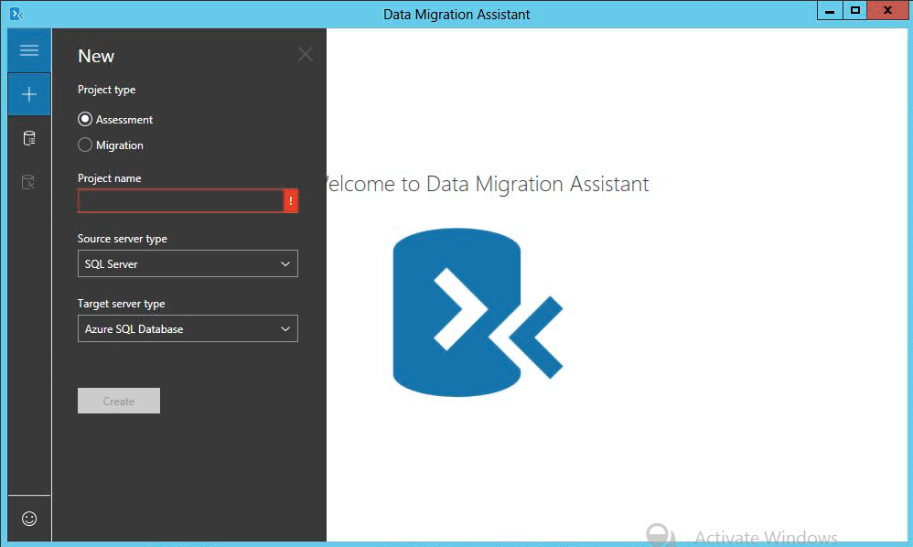The height and width of the screenshot is (547, 913).
Task: Close the New project panel
Action: 306,55
